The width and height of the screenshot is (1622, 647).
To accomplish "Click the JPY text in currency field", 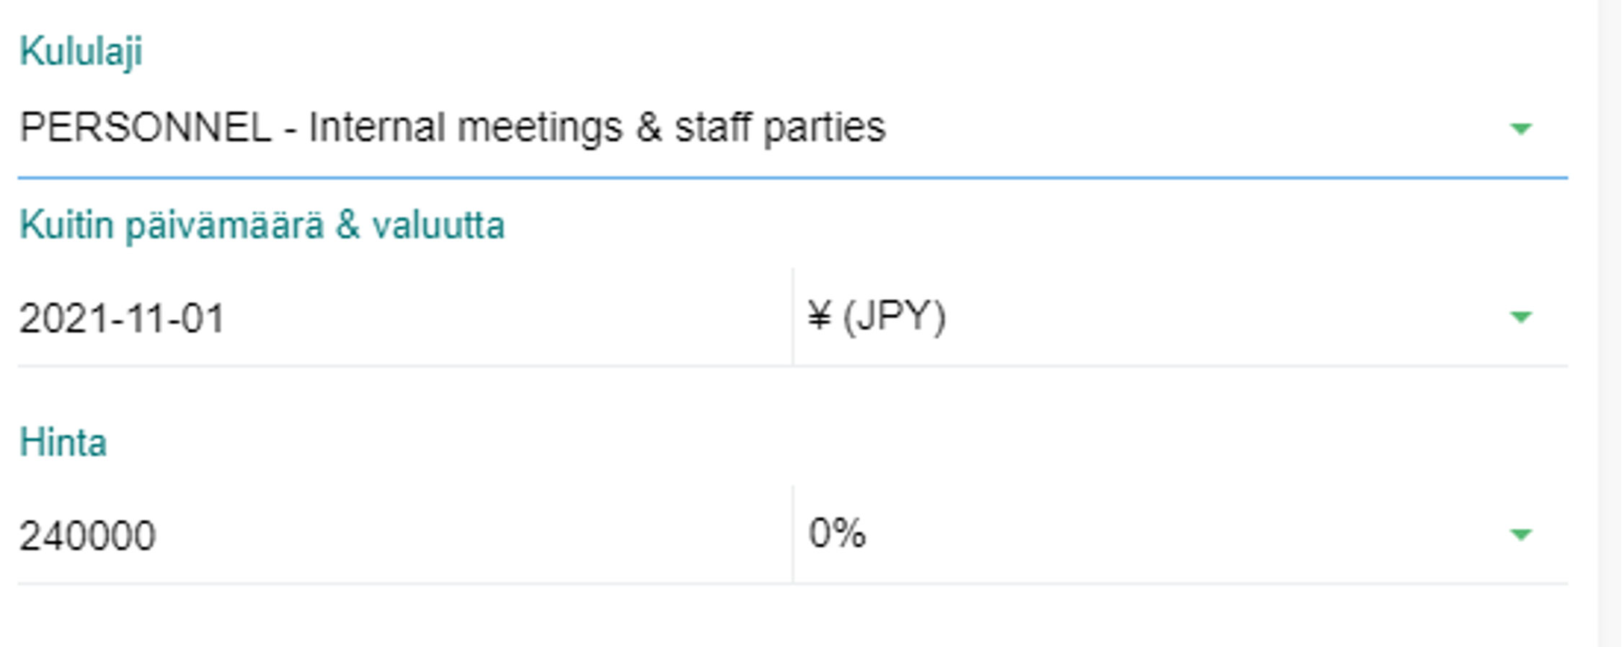I will click(x=894, y=317).
